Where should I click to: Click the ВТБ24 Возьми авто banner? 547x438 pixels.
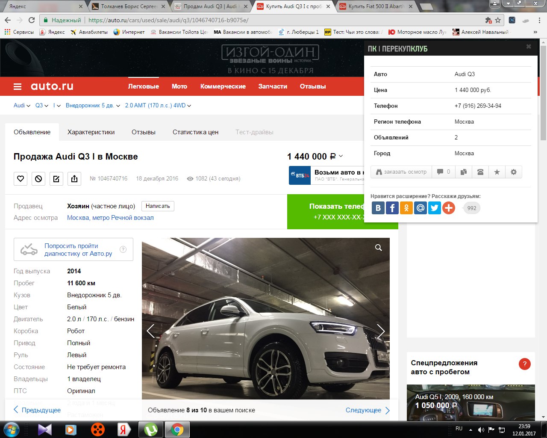pos(326,175)
